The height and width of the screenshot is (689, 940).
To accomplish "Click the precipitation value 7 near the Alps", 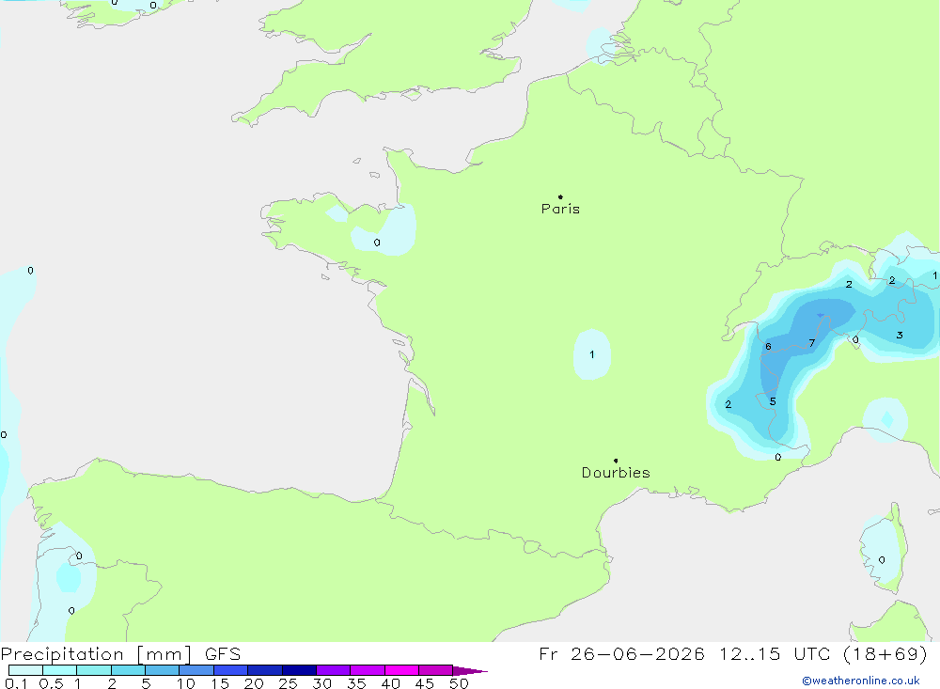I will point(812,343).
